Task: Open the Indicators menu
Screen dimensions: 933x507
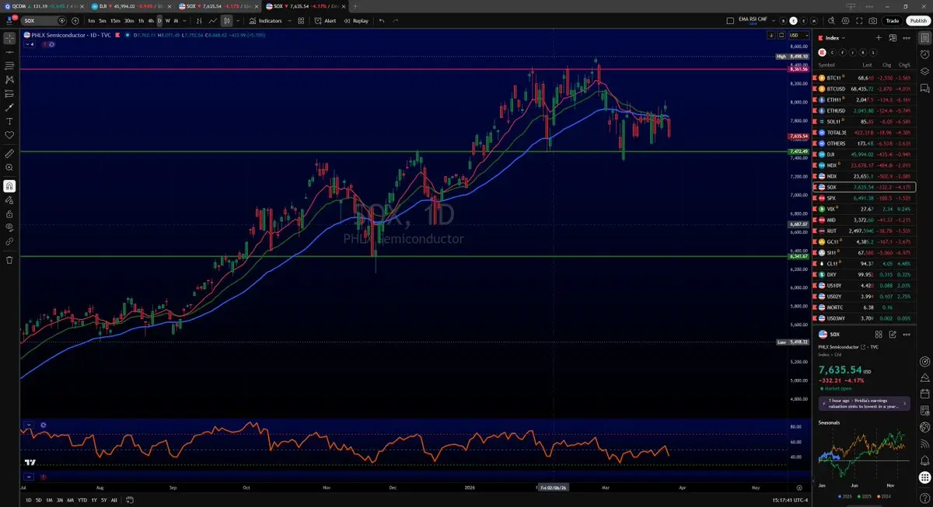Action: tap(265, 21)
